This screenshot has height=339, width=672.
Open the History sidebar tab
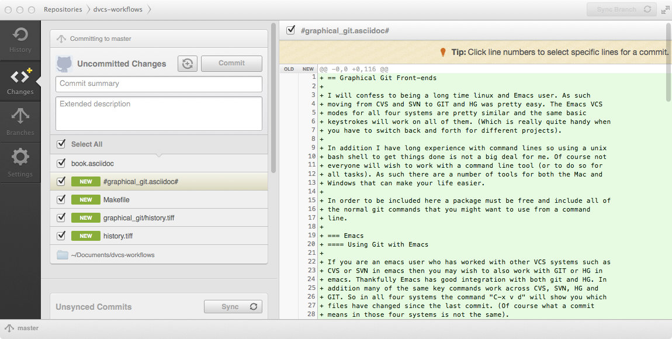pos(20,40)
